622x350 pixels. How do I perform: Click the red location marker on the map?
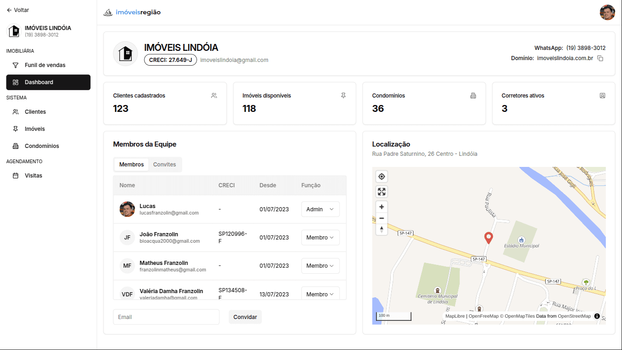click(488, 238)
